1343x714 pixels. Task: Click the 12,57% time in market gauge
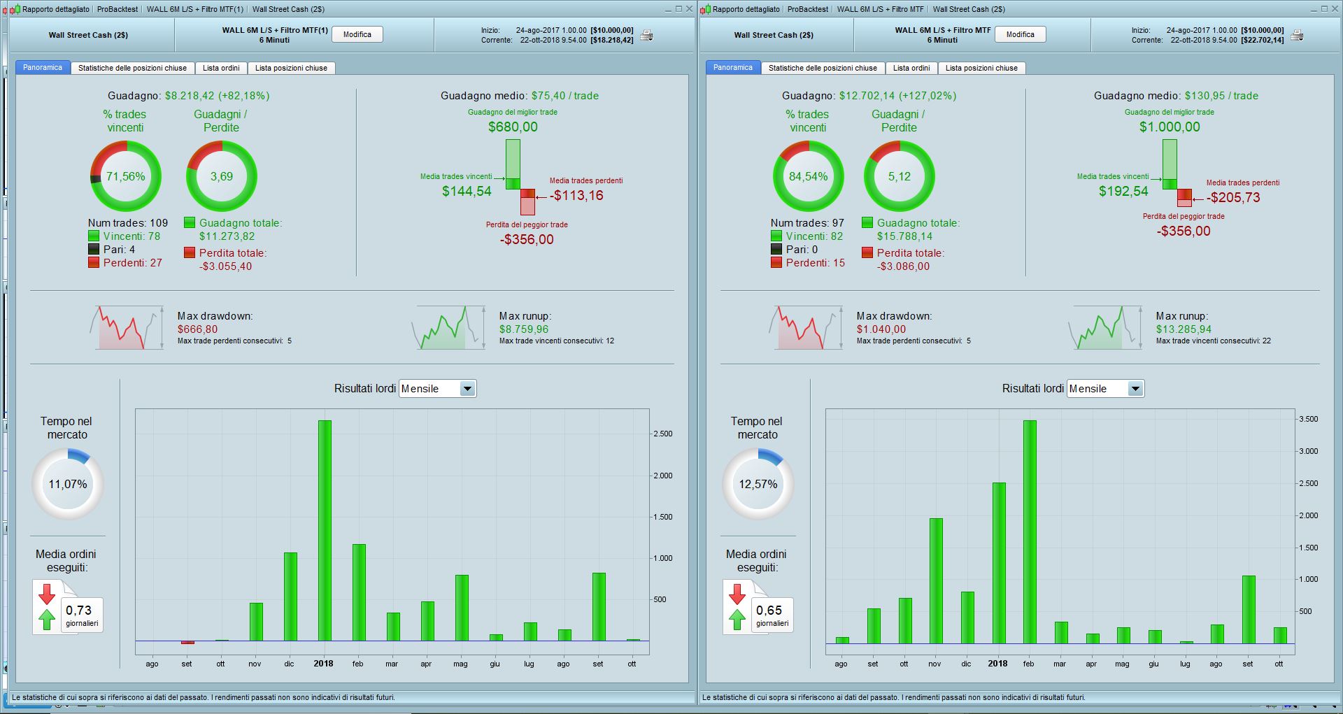tap(758, 484)
